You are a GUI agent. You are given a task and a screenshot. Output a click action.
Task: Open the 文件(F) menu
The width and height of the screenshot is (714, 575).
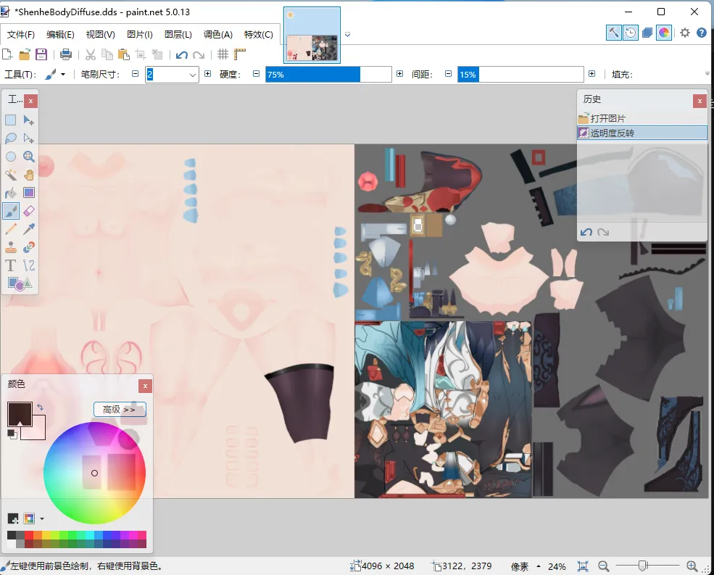[21, 35]
